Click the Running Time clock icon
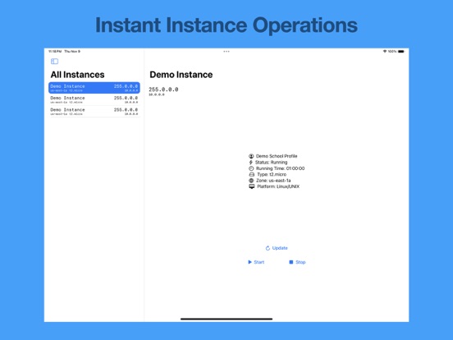The image size is (453, 340). click(251, 168)
